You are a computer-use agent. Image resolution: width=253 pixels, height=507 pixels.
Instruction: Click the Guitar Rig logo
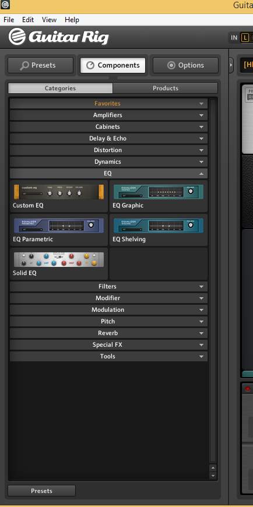[x=58, y=37]
